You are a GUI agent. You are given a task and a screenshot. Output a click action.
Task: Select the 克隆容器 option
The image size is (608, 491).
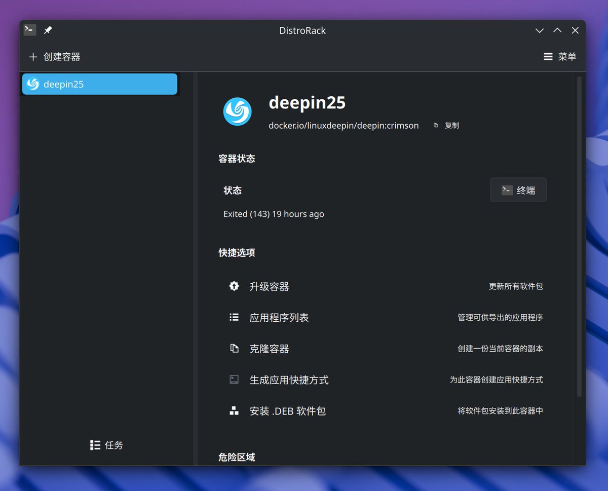(x=386, y=349)
